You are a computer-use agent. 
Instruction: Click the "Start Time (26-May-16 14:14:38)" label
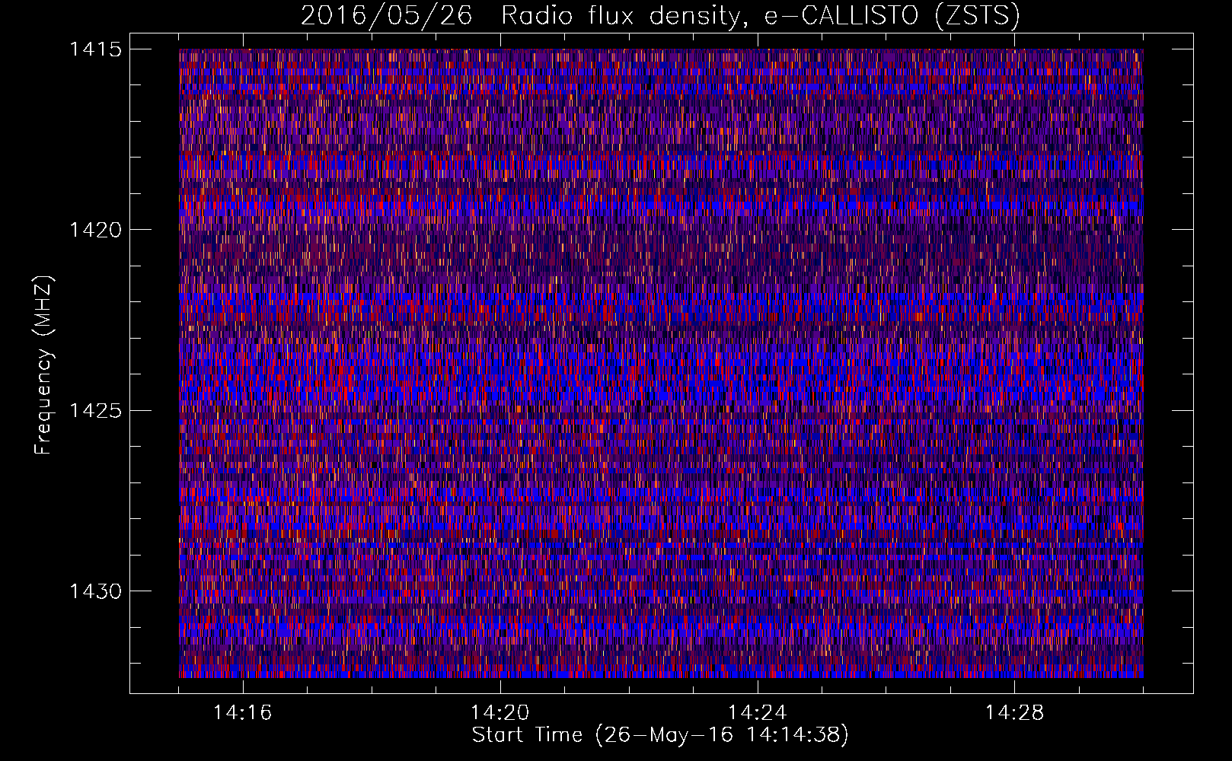660,735
